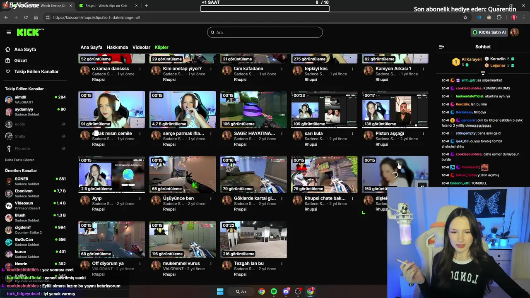530x298 pixels.
Task: Expand the chat leaderboard arrow
Action: 483,73
